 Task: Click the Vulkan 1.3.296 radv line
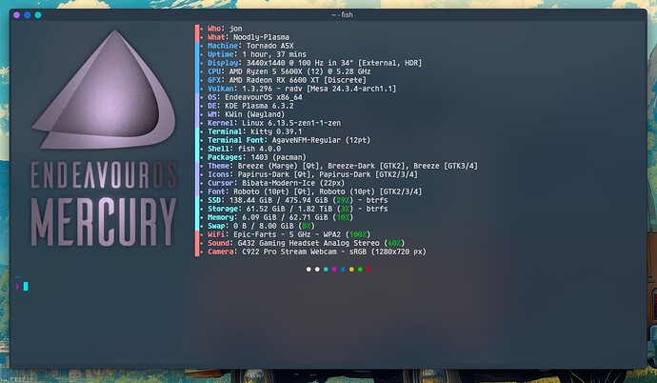[x=302, y=89]
